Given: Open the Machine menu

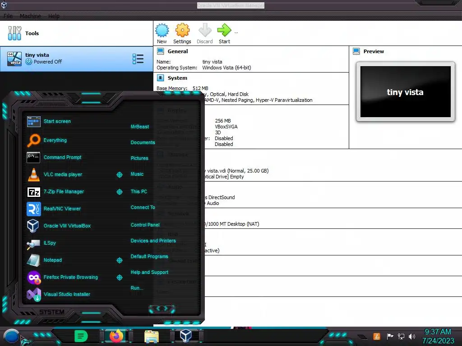Looking at the screenshot, I should tap(30, 16).
